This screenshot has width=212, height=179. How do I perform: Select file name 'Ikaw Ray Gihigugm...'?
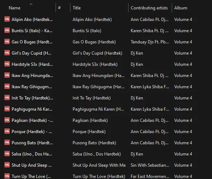[x=32, y=87]
